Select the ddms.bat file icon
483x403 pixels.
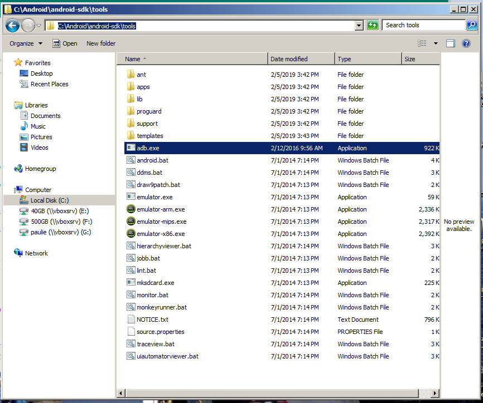tap(131, 173)
